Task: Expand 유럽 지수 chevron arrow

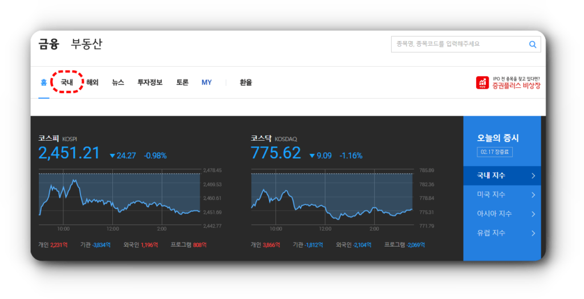Action: coord(533,233)
